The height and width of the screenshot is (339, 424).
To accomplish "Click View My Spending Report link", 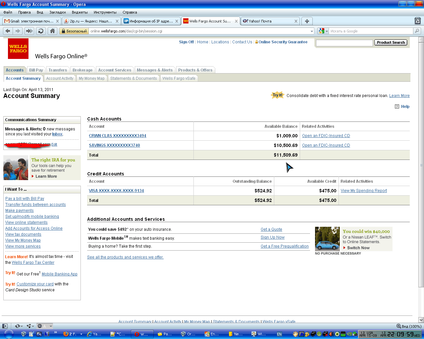I will point(364,191).
